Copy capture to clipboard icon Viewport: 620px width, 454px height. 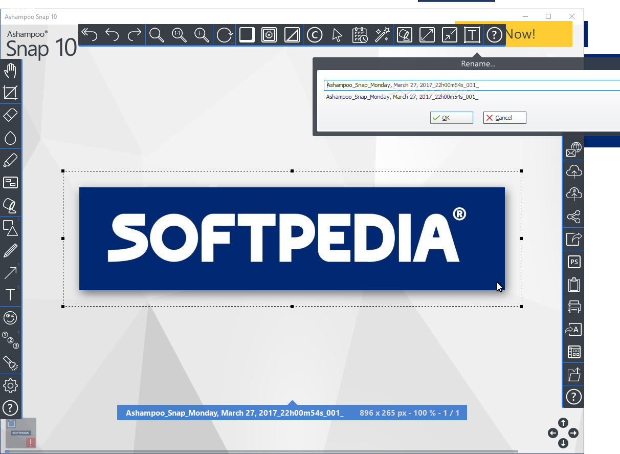click(x=574, y=284)
